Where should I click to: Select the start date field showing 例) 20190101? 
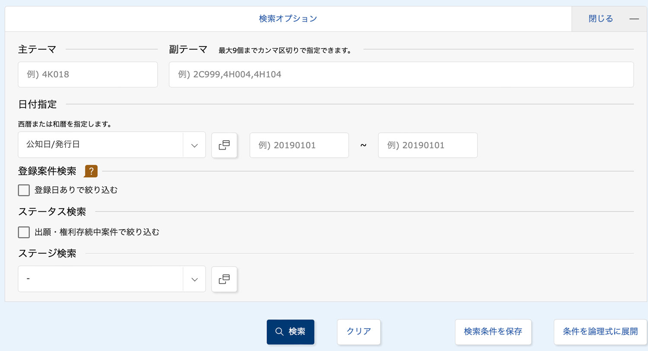(x=299, y=145)
